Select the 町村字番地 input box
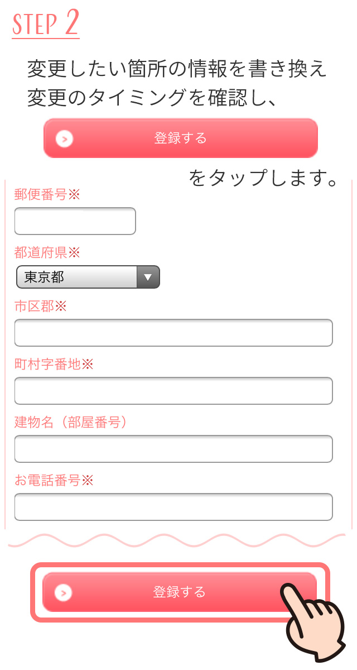The height and width of the screenshot is (670, 357). pyautogui.click(x=173, y=391)
